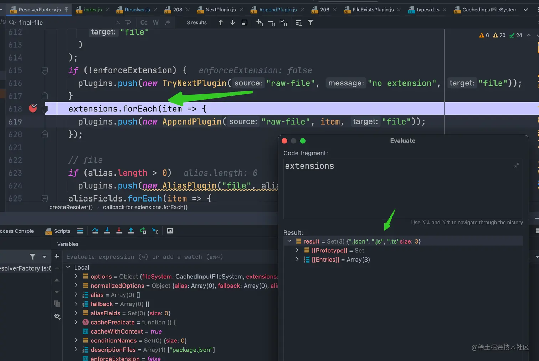Remove the breakpoint on line 618
This screenshot has width=539, height=361.
coord(33,108)
